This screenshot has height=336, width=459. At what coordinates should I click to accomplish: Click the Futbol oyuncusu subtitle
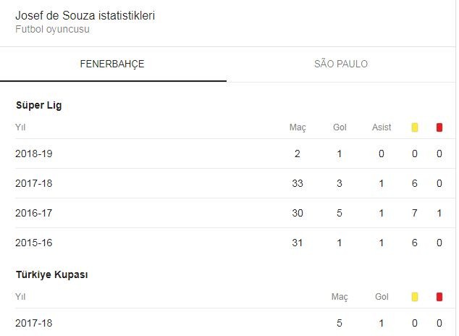point(52,30)
